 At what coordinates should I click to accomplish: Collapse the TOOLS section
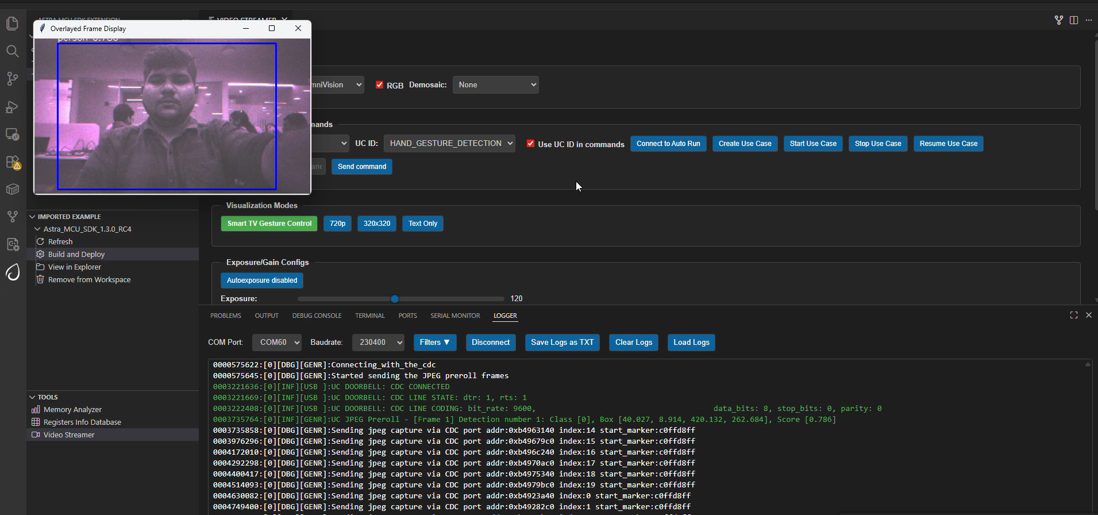coord(32,397)
